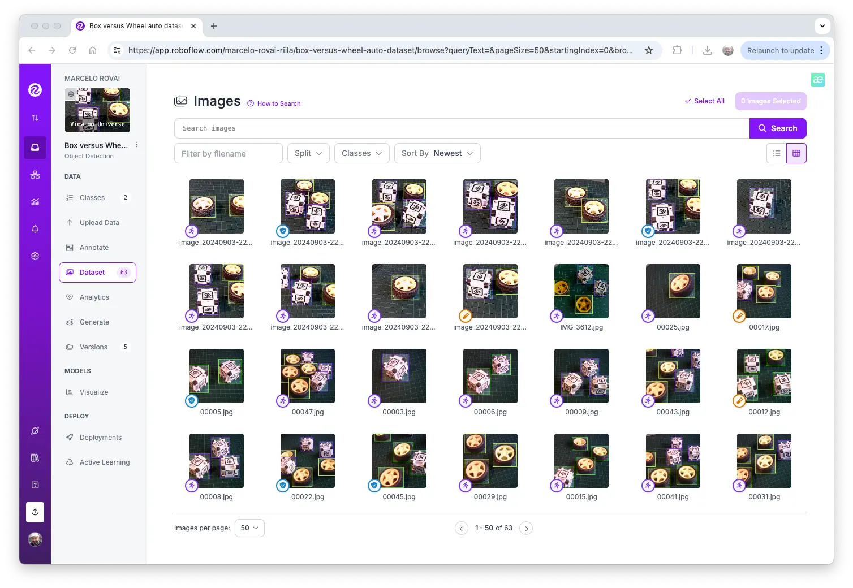The width and height of the screenshot is (853, 588).
Task: Switch to grid view layout
Action: click(x=796, y=153)
